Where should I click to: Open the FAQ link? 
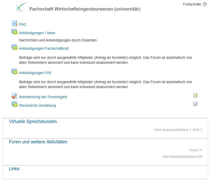[23, 24]
